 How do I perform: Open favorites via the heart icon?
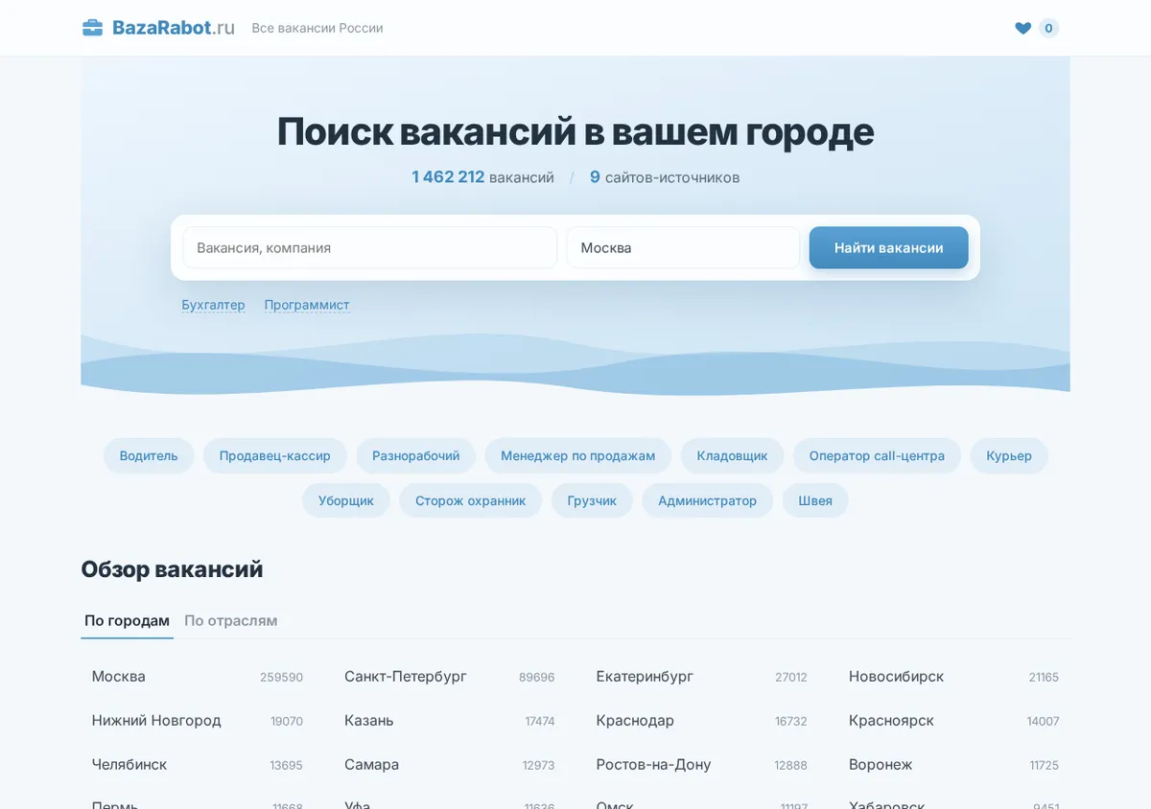(x=1023, y=28)
